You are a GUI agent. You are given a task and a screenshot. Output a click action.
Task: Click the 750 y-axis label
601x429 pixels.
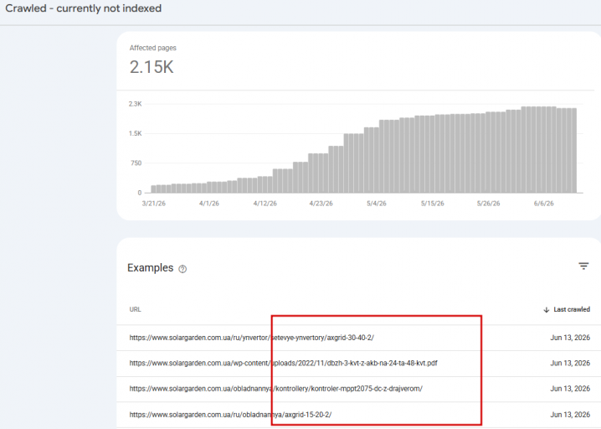tap(136, 163)
